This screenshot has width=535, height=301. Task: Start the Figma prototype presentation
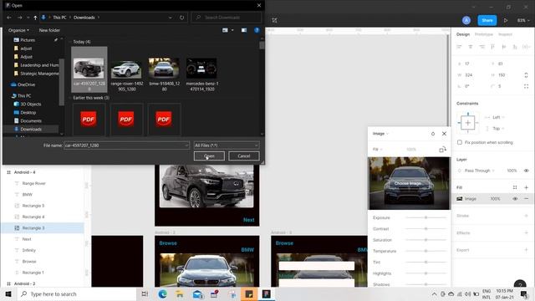(506, 20)
